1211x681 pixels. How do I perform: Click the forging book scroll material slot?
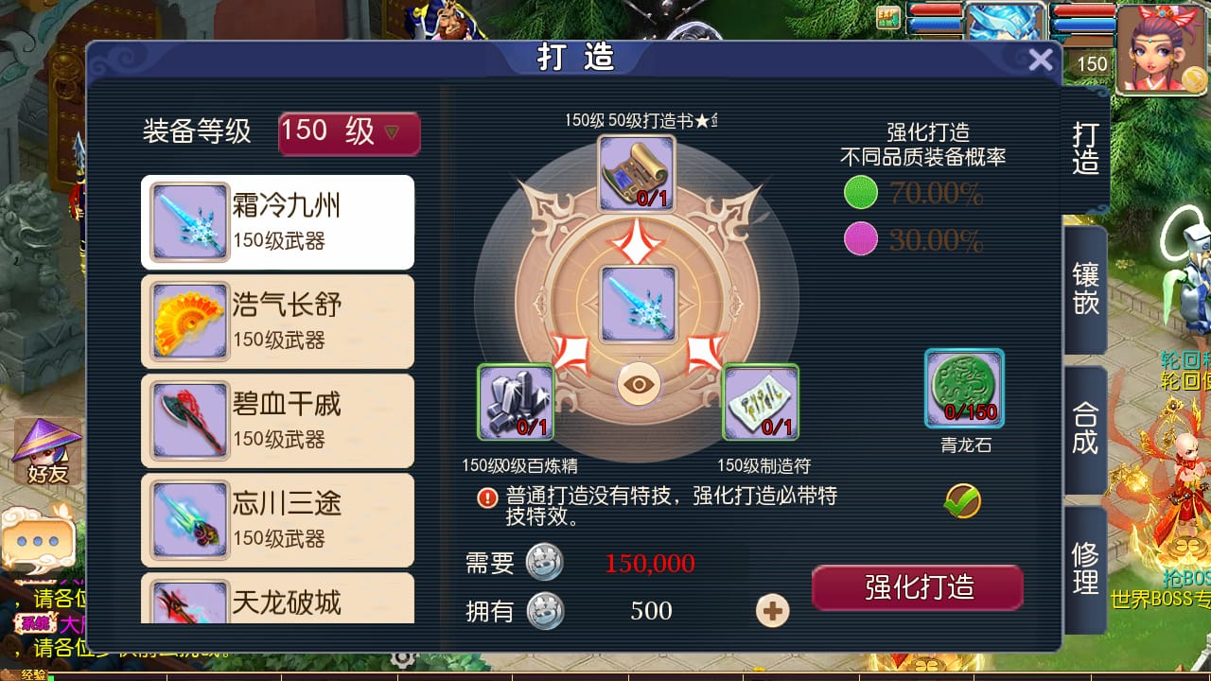point(637,173)
